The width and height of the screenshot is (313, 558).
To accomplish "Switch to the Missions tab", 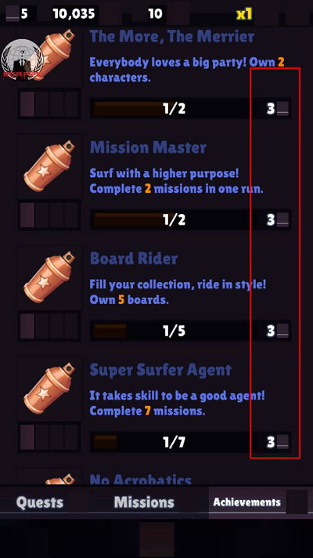I will (144, 502).
